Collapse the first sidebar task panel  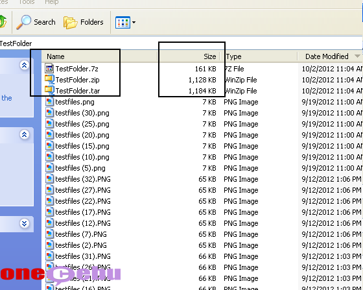click(25, 66)
